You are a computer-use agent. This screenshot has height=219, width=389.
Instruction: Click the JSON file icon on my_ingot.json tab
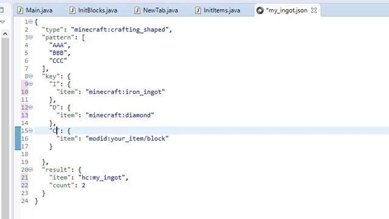click(260, 10)
